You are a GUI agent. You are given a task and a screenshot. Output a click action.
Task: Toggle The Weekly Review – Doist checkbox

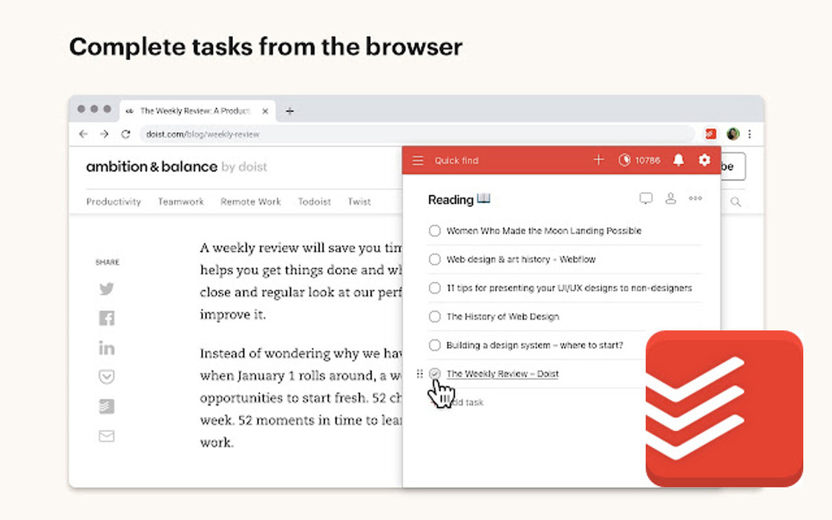click(435, 374)
